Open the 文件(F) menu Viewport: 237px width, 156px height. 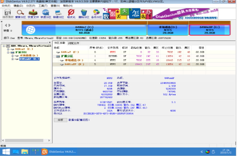click(x=6, y=6)
